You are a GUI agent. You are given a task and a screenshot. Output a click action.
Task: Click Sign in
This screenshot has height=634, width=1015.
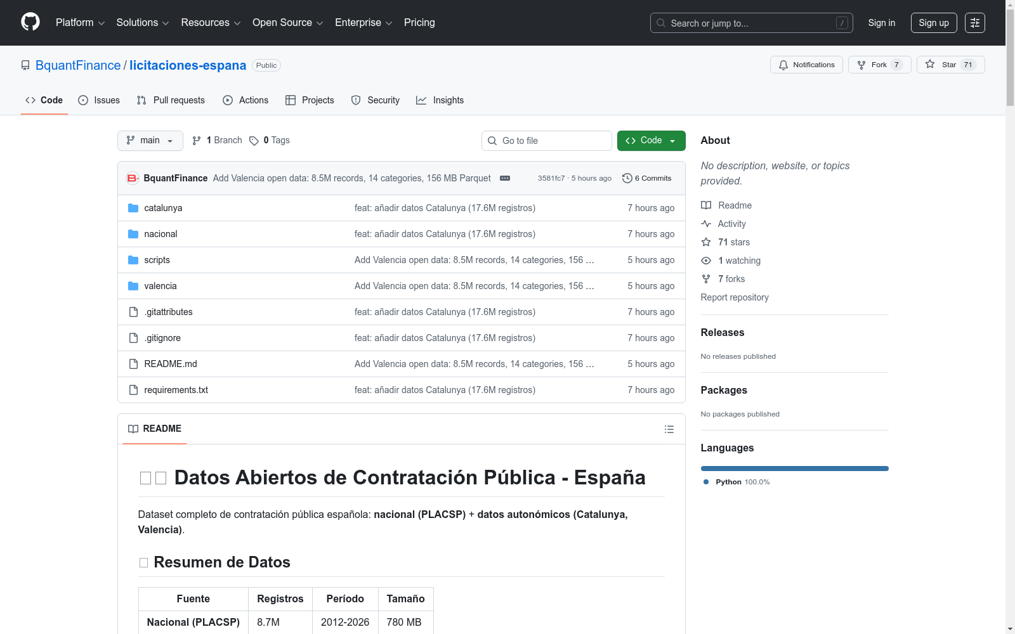click(x=882, y=23)
